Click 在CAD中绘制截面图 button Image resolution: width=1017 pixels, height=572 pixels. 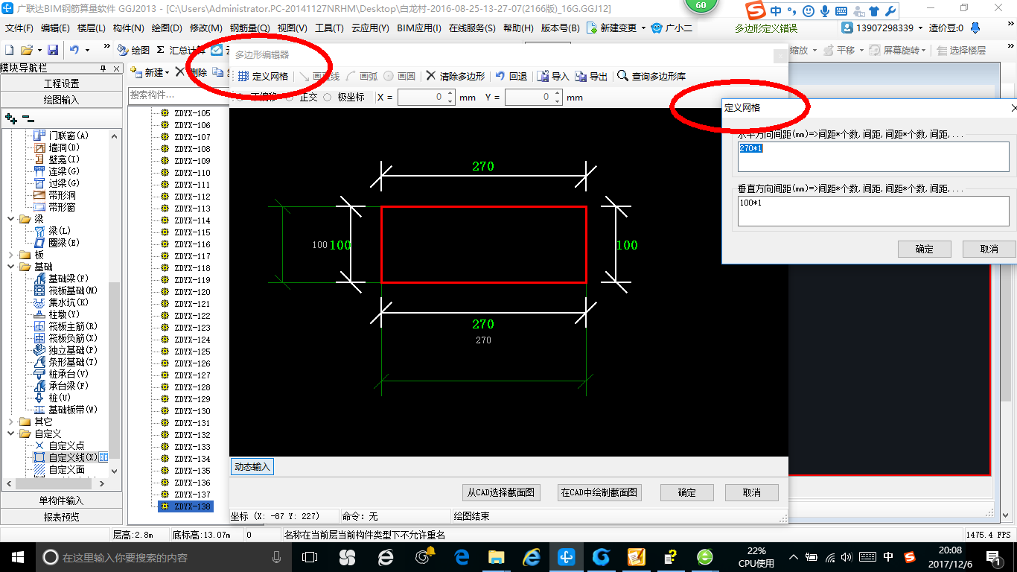click(599, 492)
